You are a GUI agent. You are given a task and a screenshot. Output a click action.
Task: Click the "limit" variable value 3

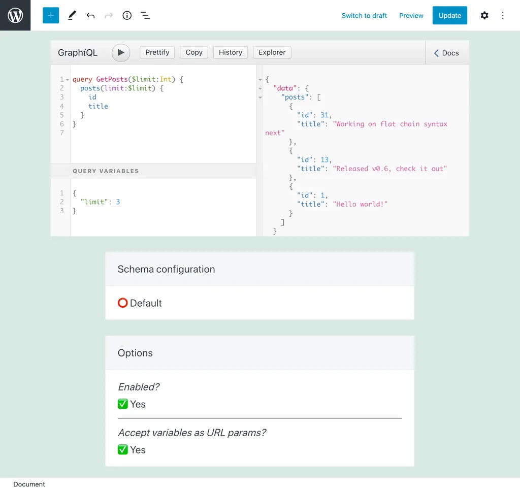point(118,202)
